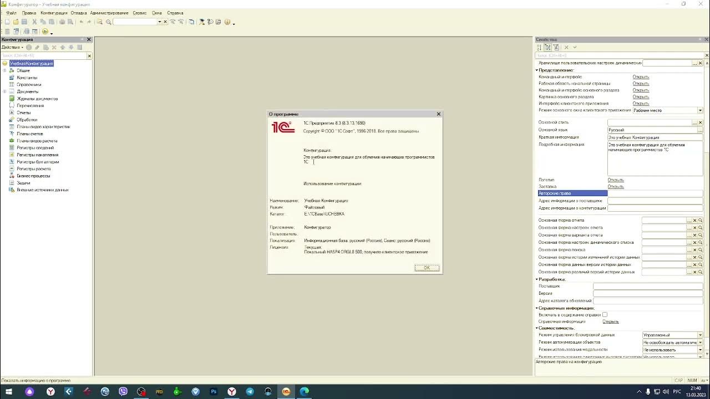Open the 'Отладка' menu
Viewport: 710px width, 399px height.
pyautogui.click(x=79, y=13)
